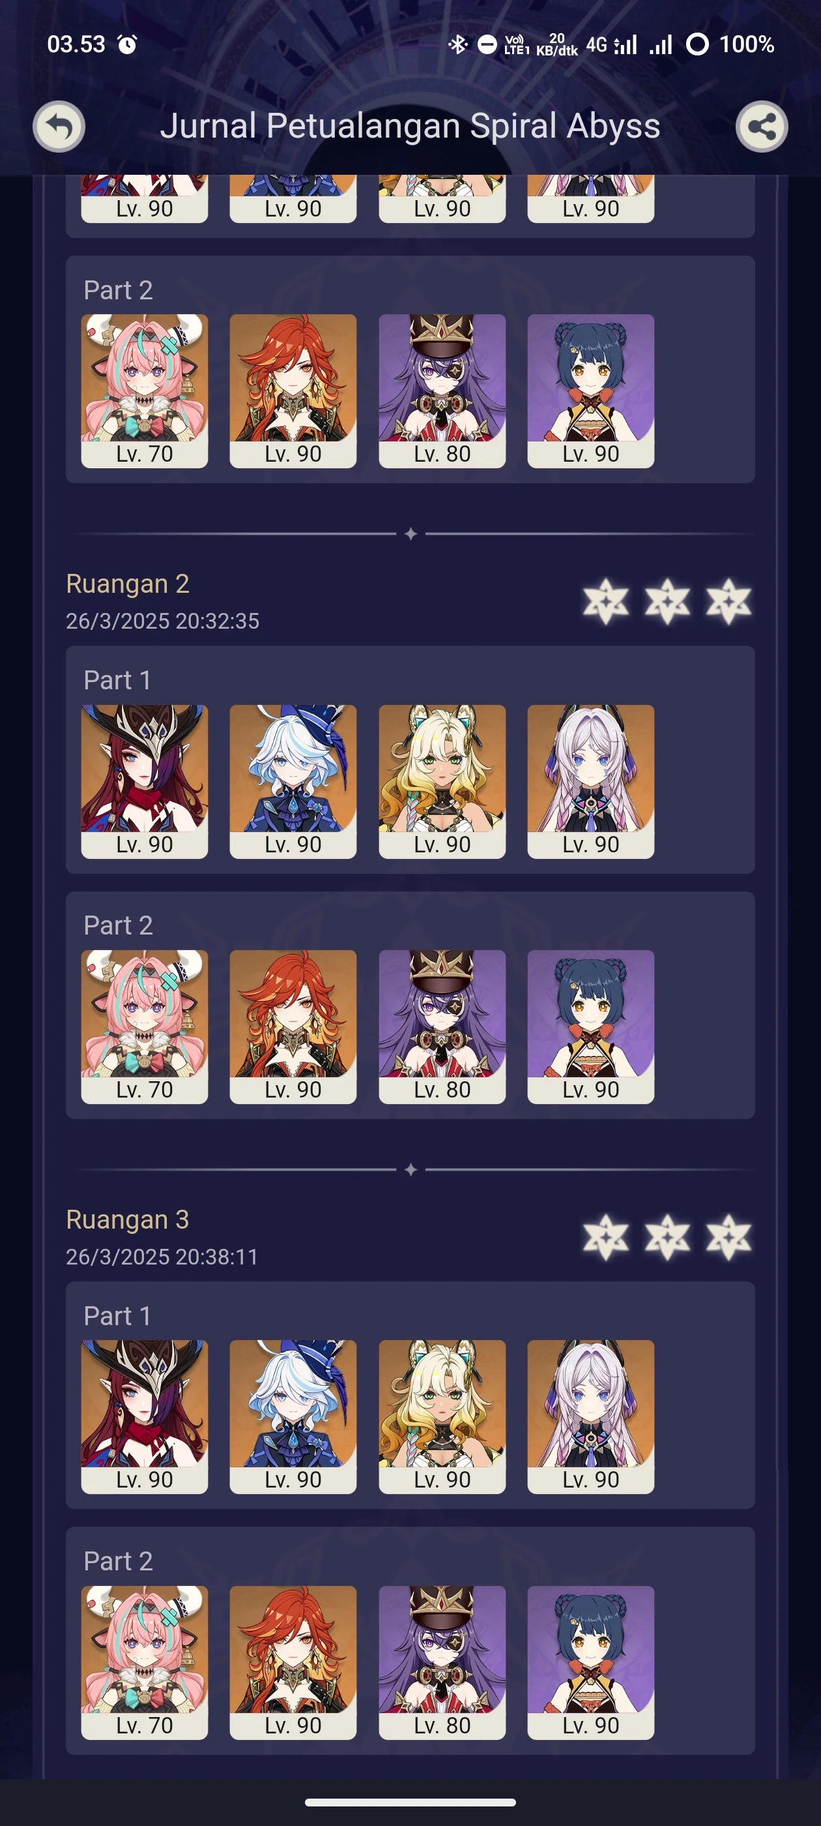Open the share icon at top right
This screenshot has width=821, height=1826.
coord(762,127)
